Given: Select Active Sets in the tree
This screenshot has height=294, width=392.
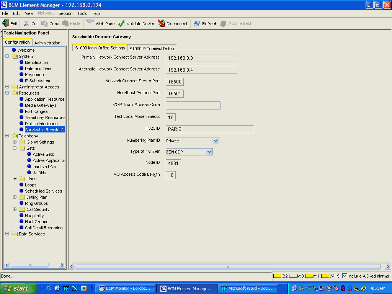Looking at the screenshot, I should pyautogui.click(x=43, y=154).
